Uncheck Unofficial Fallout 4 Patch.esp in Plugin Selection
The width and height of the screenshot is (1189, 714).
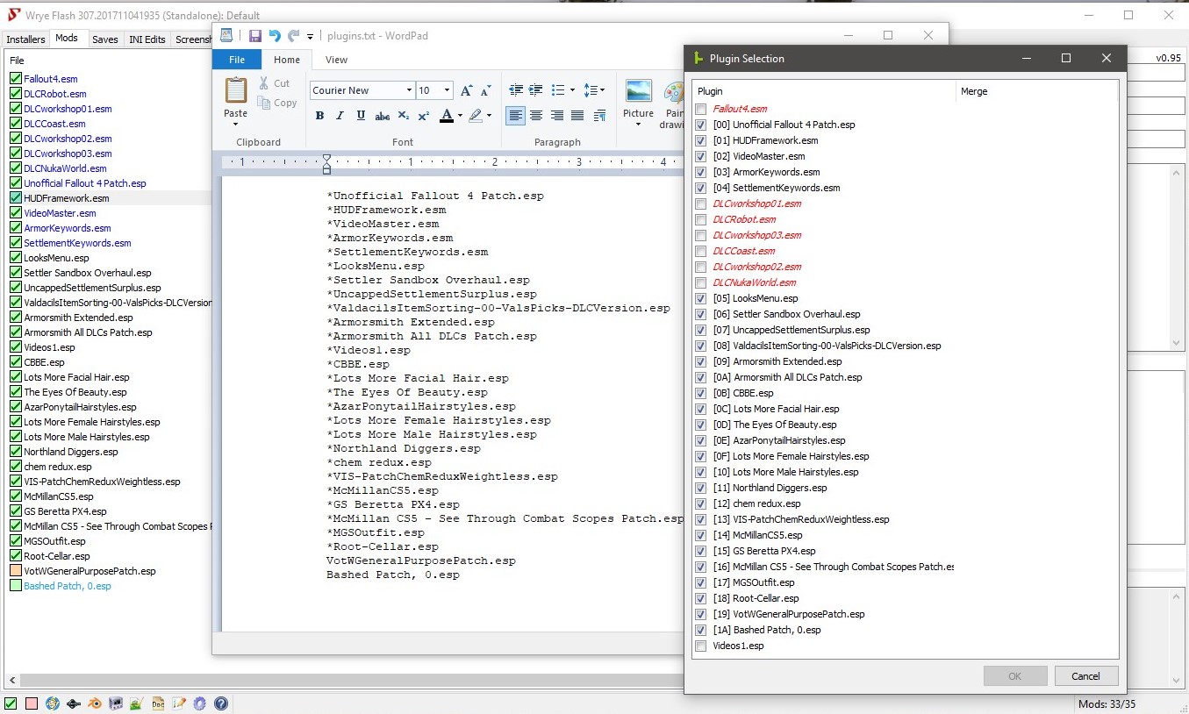(700, 125)
